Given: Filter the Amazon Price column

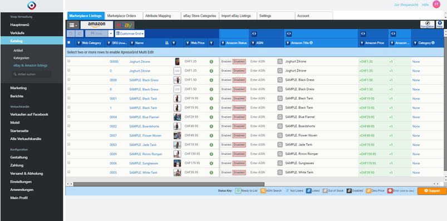Looking at the screenshot, I should tap(362, 43).
